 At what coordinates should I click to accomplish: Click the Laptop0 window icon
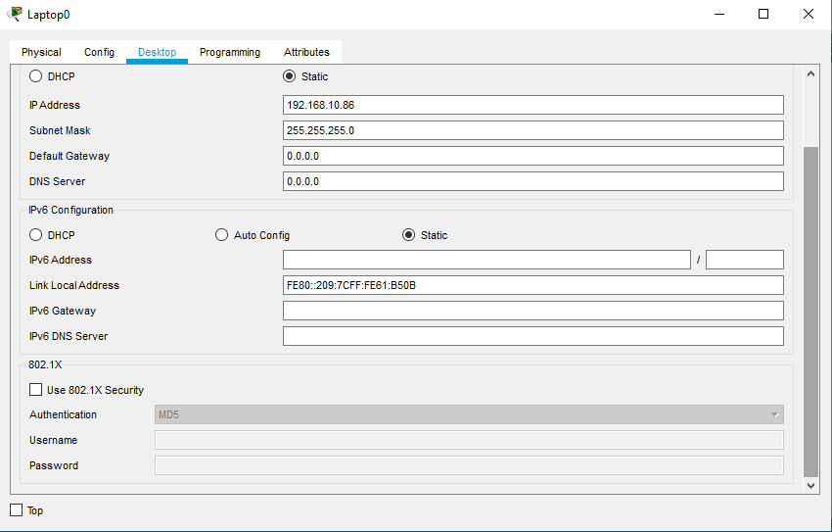coord(16,14)
